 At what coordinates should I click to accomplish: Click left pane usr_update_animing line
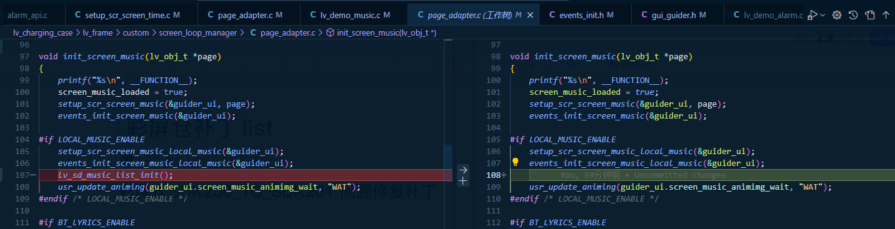tap(209, 187)
